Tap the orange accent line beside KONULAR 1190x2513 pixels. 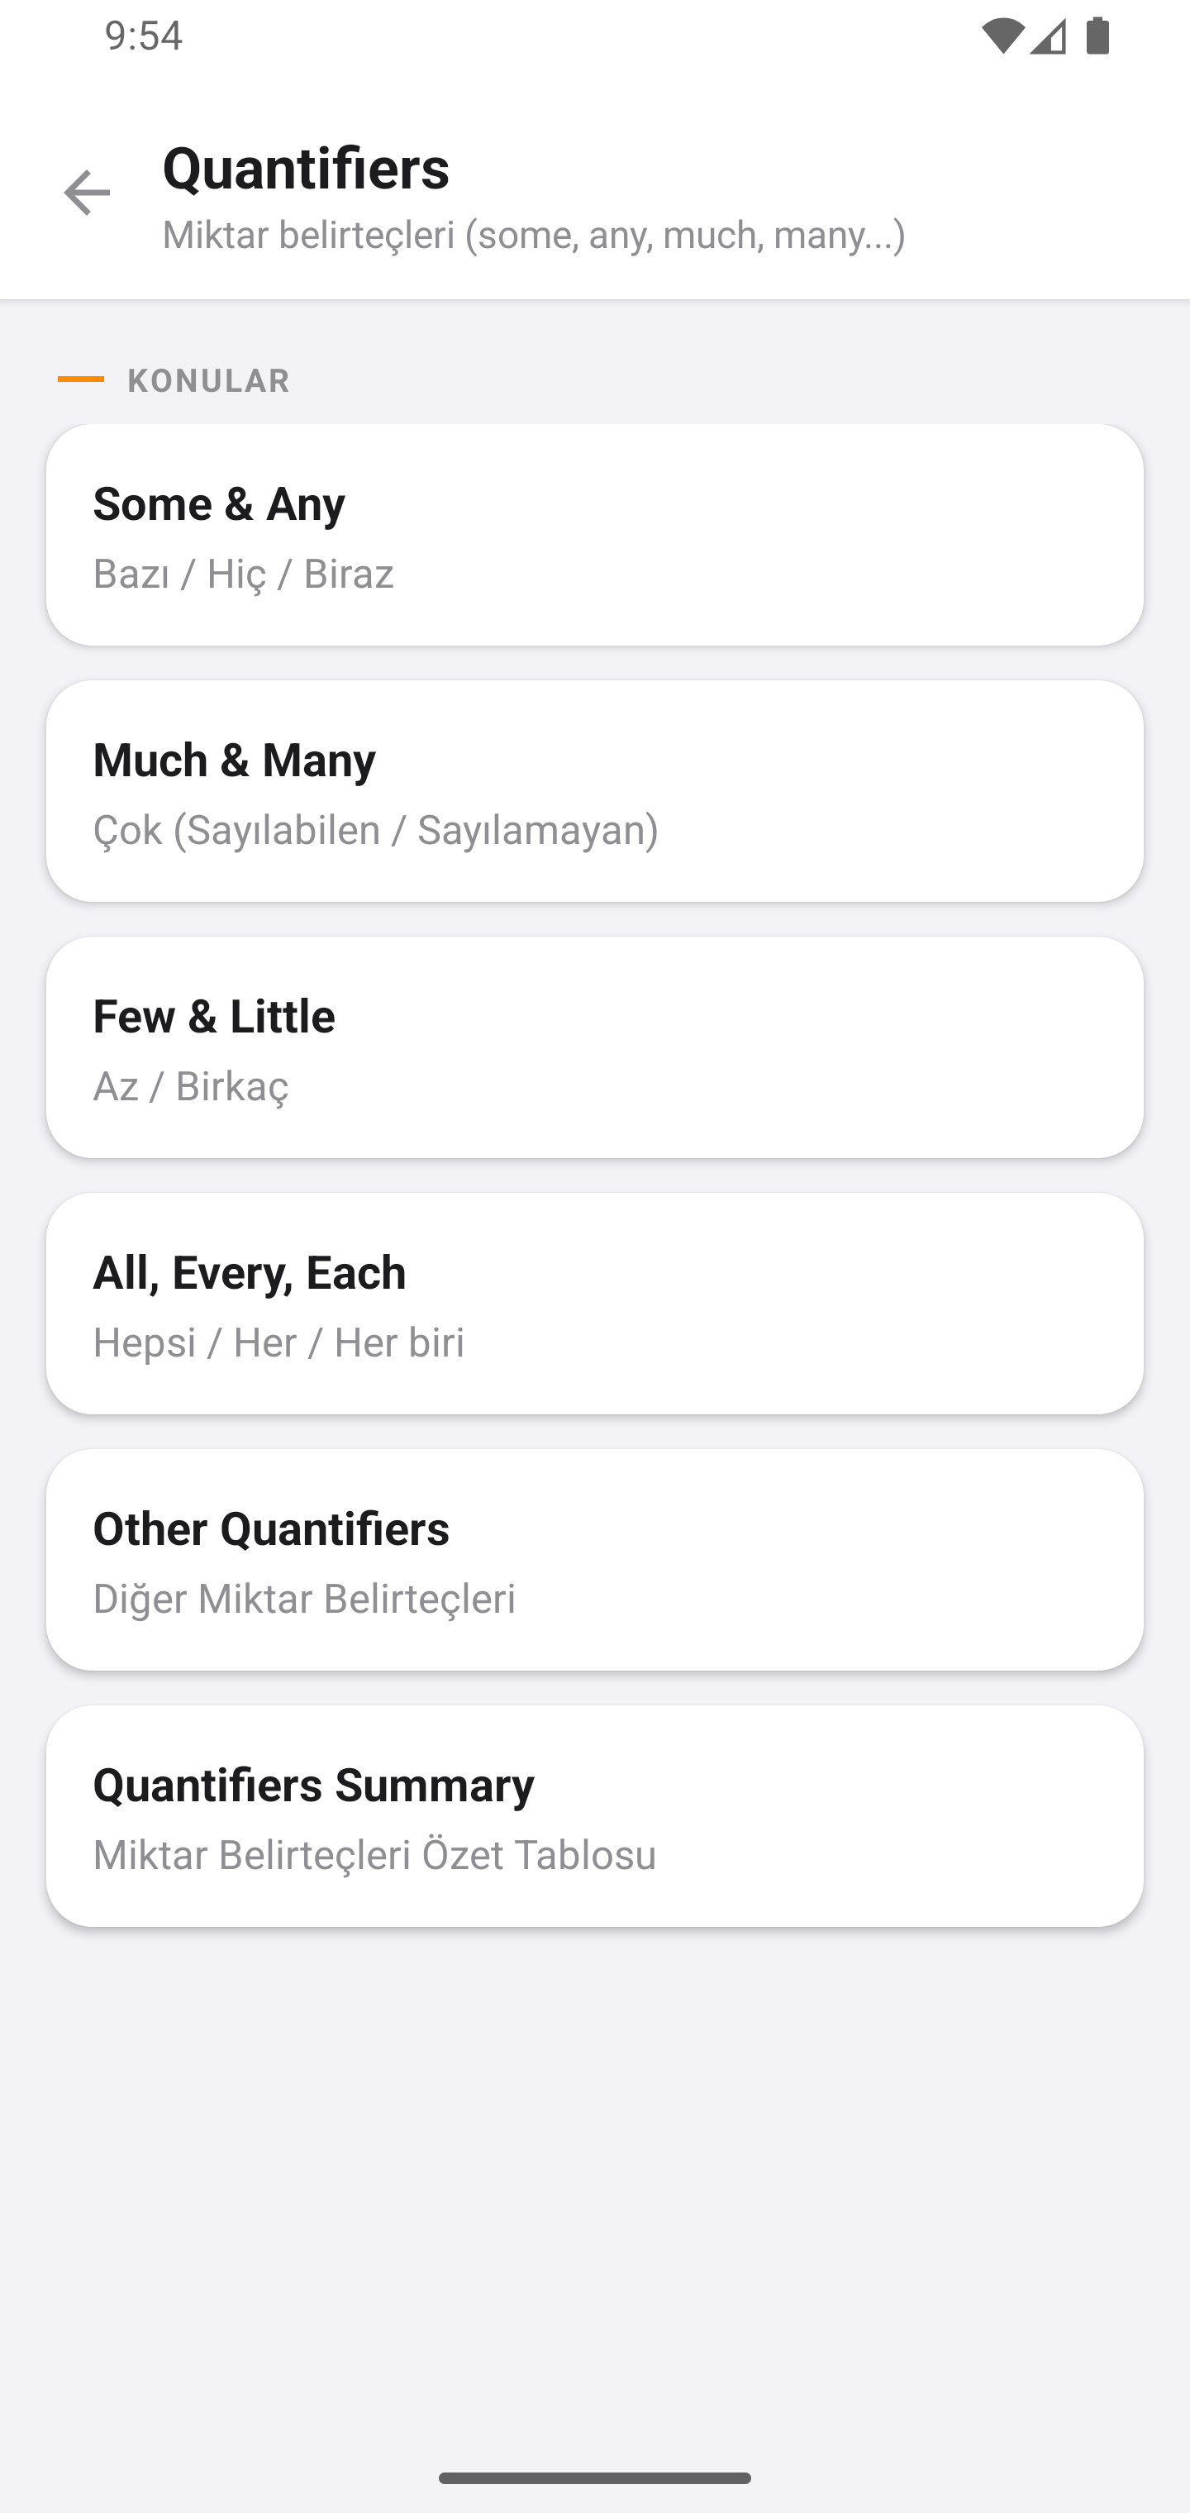[x=81, y=379]
